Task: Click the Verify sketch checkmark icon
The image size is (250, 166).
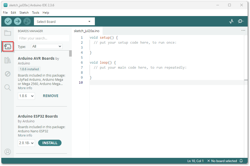Action: click(x=8, y=21)
